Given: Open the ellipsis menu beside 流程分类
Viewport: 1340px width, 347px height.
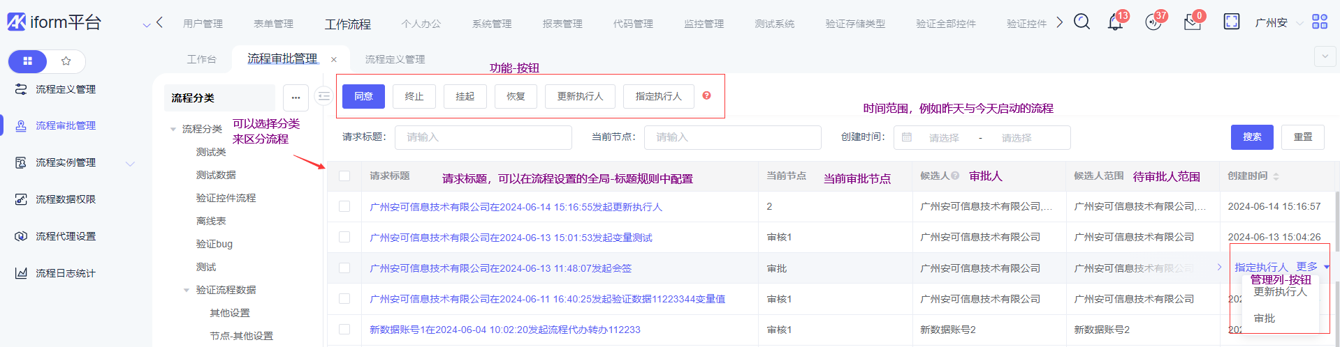Looking at the screenshot, I should point(296,98).
